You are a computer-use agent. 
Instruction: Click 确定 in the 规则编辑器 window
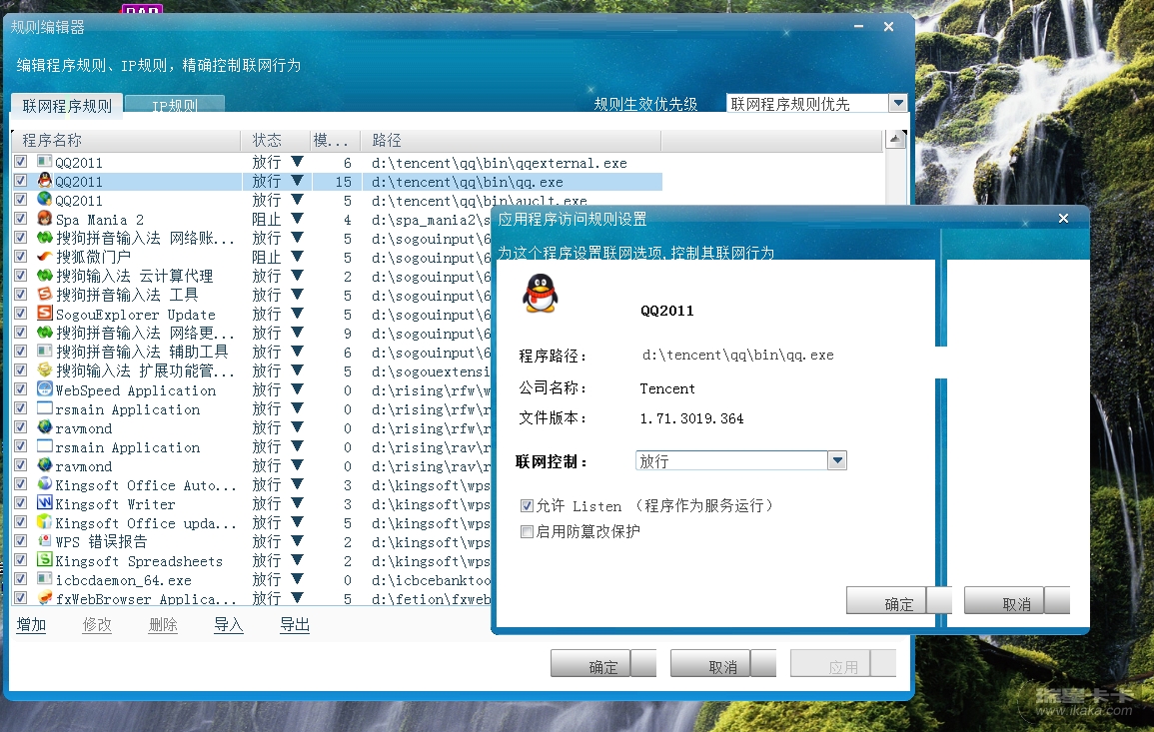[602, 663]
